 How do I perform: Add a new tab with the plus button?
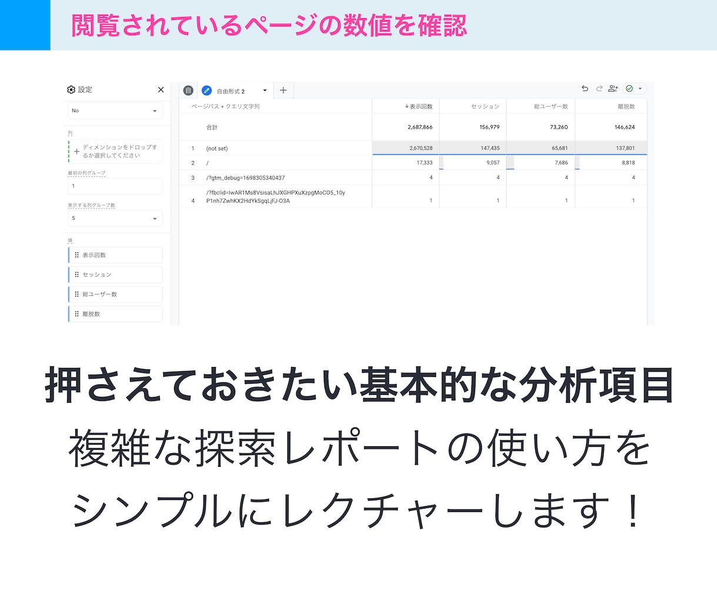click(x=283, y=90)
